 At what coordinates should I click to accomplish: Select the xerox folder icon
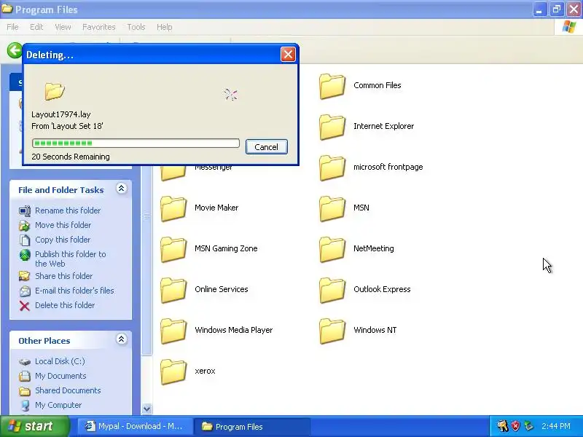[173, 371]
